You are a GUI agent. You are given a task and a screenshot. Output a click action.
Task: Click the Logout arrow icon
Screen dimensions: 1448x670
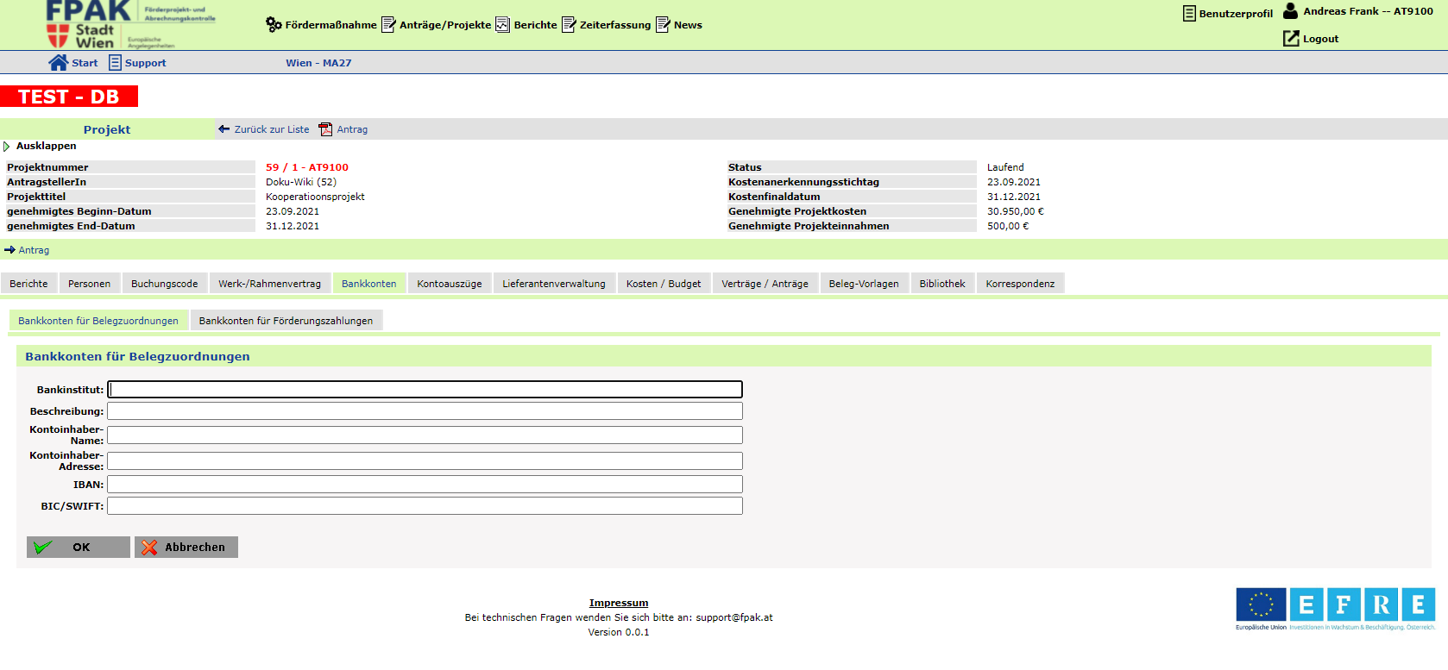[x=1291, y=38]
